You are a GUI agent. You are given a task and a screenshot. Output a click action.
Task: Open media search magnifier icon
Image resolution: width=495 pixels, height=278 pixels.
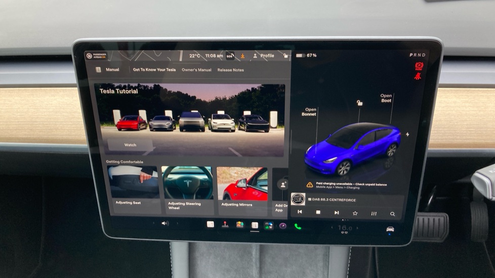point(392,214)
